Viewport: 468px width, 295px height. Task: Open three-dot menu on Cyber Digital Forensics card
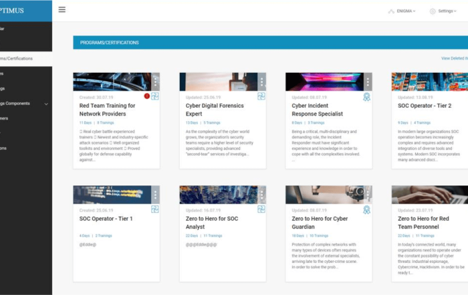[262, 82]
